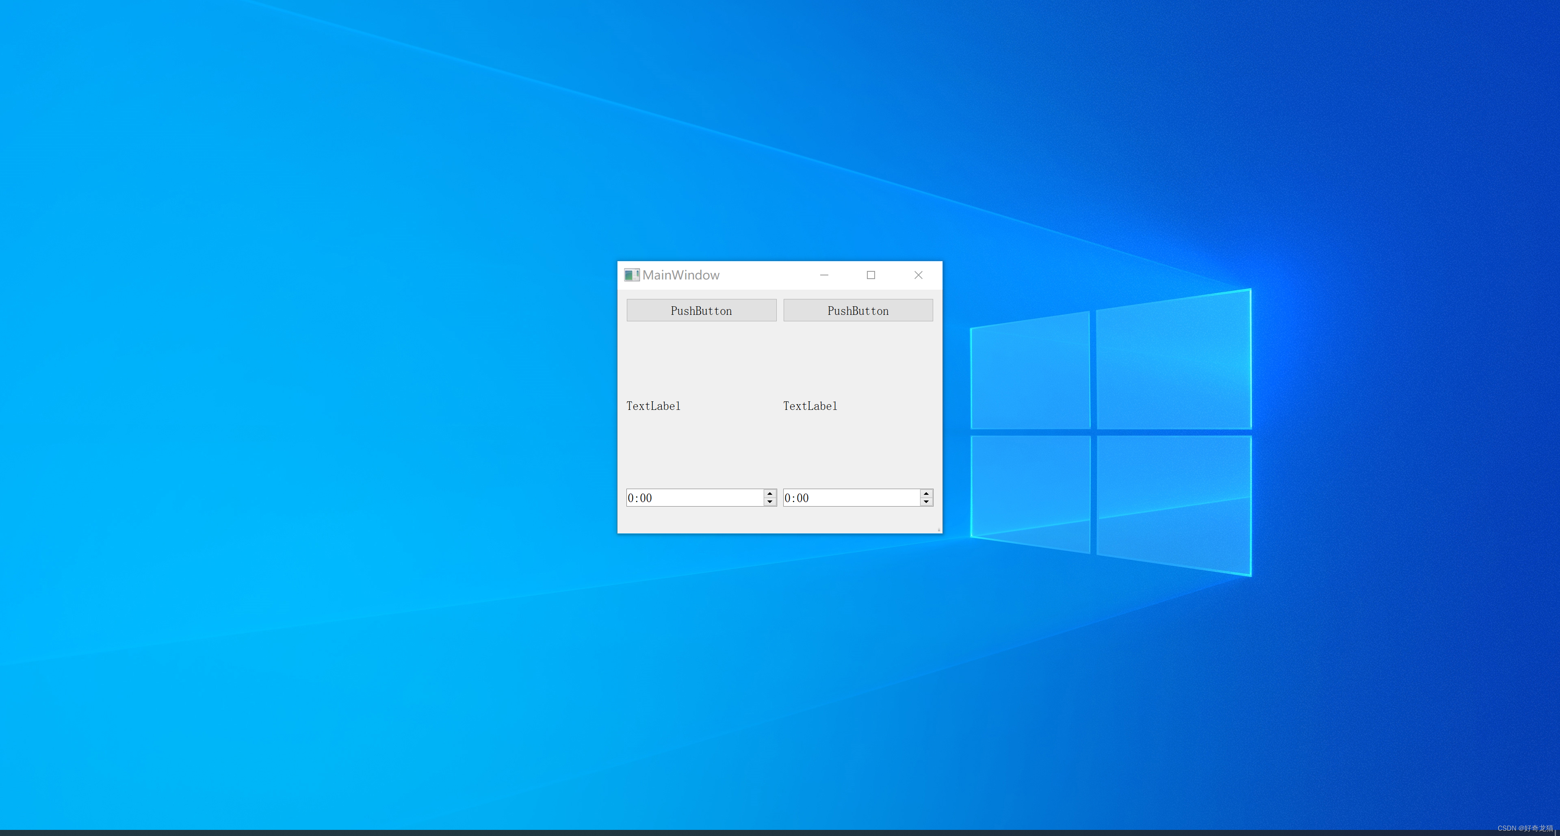
Task: Click the right TextLabel text
Action: pos(810,406)
